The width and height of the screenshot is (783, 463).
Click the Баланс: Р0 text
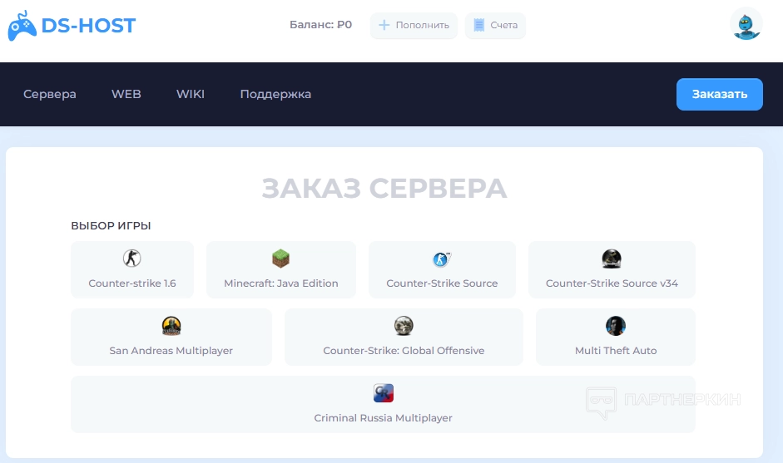pyautogui.click(x=320, y=24)
